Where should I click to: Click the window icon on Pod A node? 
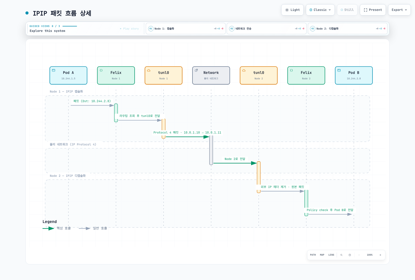(54, 70)
